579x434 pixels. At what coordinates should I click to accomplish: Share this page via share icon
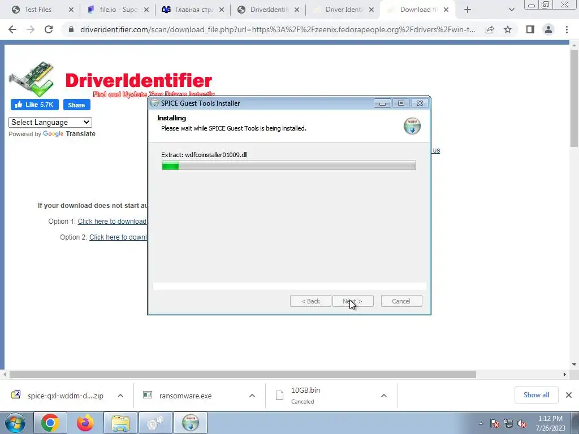pyautogui.click(x=490, y=29)
